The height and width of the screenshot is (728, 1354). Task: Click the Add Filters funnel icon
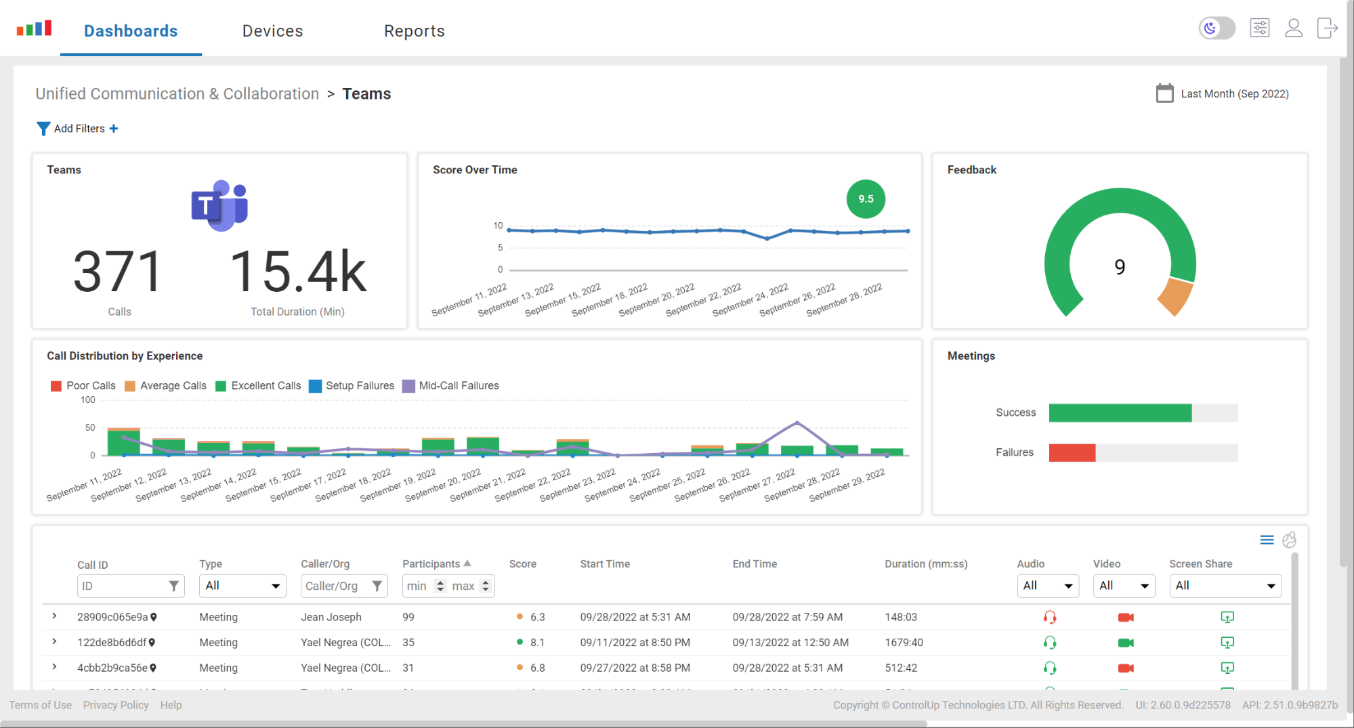43,129
